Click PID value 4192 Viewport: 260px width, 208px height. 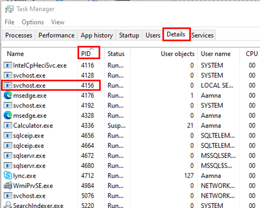pyautogui.click(x=87, y=105)
